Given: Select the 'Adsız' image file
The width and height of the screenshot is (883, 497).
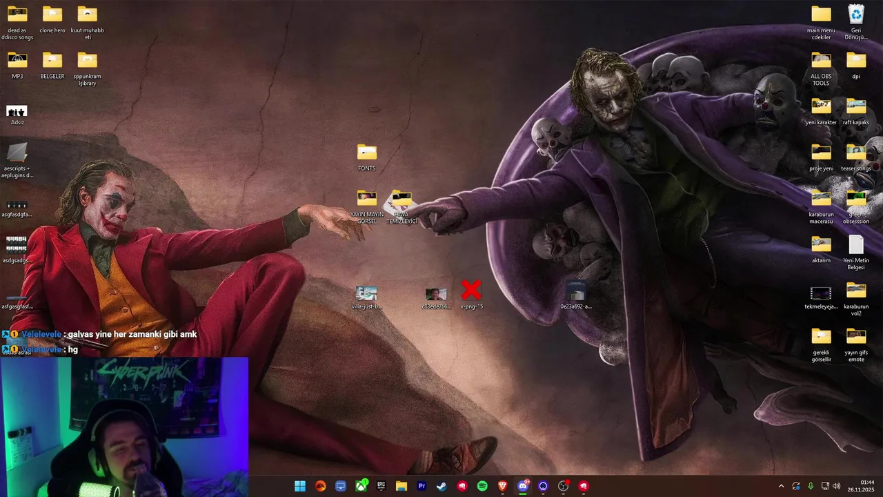Looking at the screenshot, I should 17,114.
